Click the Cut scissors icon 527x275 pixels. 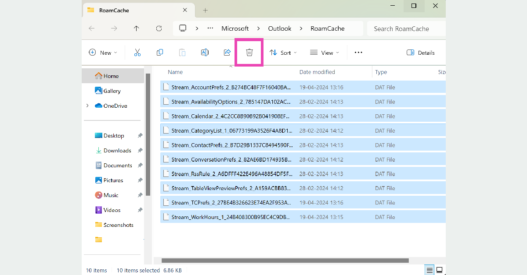pyautogui.click(x=137, y=53)
